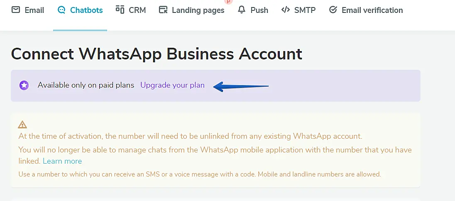
Task: Click the purple star paid-plan icon
Action: [24, 86]
